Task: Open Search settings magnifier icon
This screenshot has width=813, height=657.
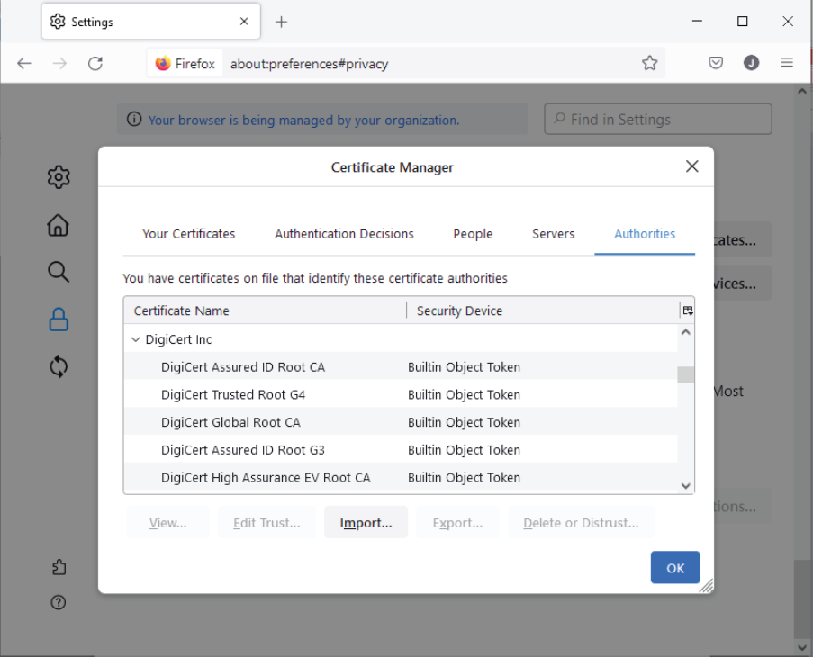Action: (x=58, y=272)
